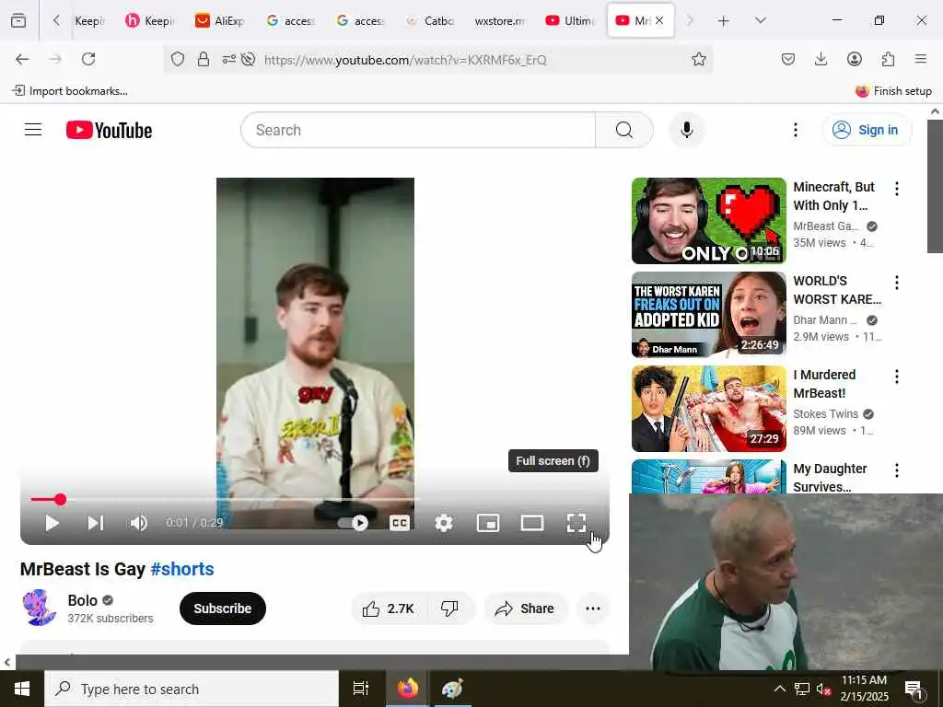Open tracking protection shield icon
Image resolution: width=943 pixels, height=707 pixels.
click(x=178, y=59)
